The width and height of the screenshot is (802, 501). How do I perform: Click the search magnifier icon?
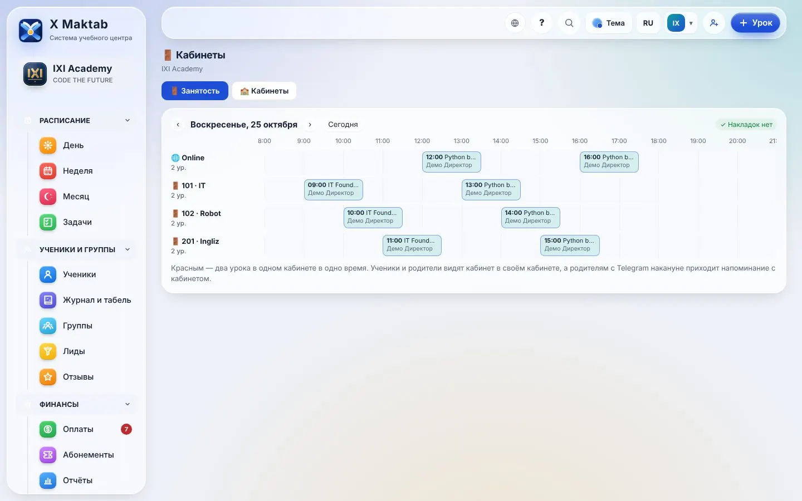pyautogui.click(x=569, y=23)
